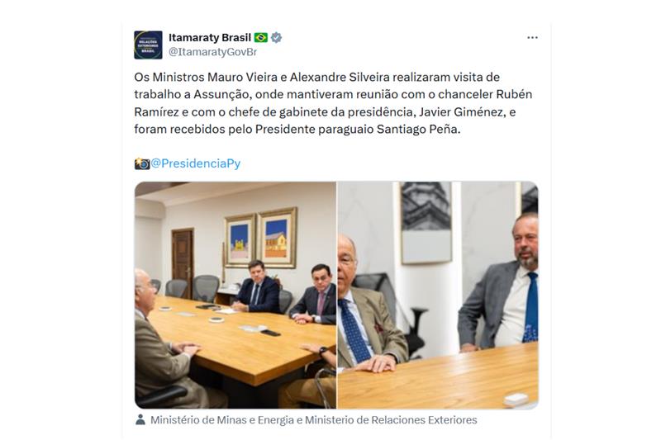Click the blue verified badge
This screenshot has height=440, width=661.
[x=276, y=37]
